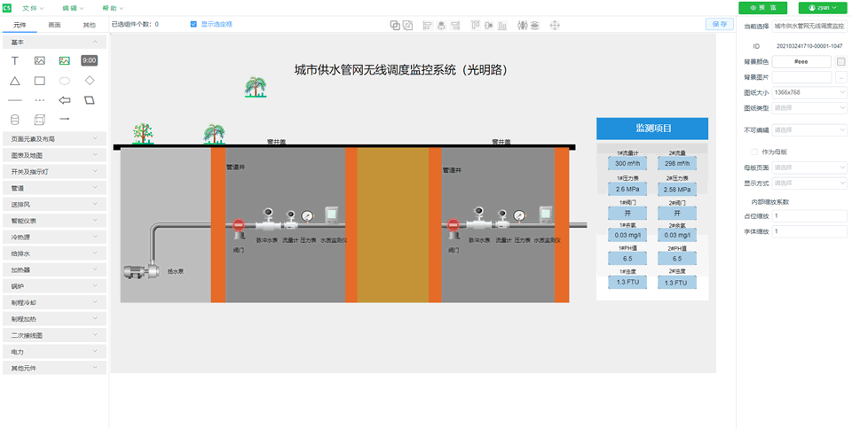This screenshot has height=429, width=852.
Task: Open the zyan user menu
Action: pyautogui.click(x=823, y=8)
